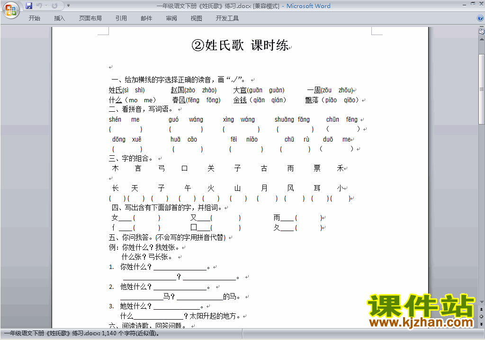Click heading 五、你问我答
Viewport: 485px width, 340px height.
pos(167,238)
